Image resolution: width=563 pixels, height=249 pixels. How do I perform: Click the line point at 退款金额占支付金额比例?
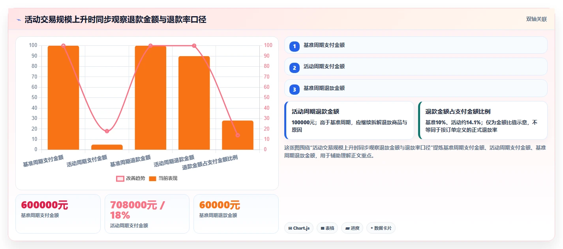[238, 135]
